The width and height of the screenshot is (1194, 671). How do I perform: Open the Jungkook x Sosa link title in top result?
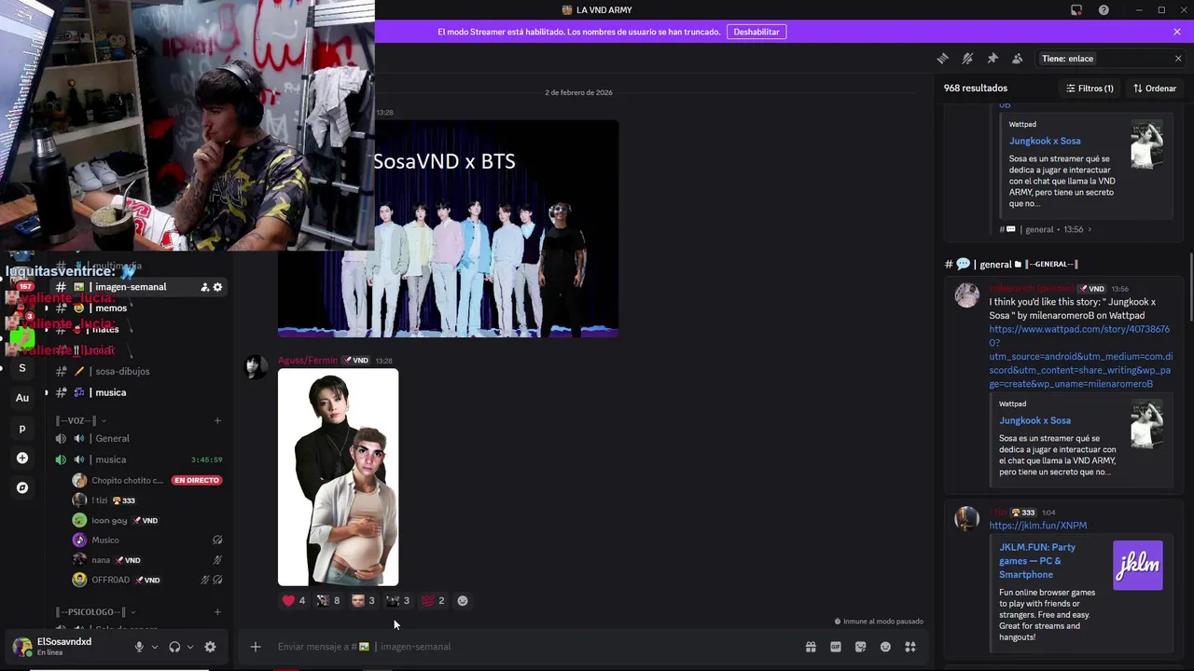pyautogui.click(x=1045, y=141)
